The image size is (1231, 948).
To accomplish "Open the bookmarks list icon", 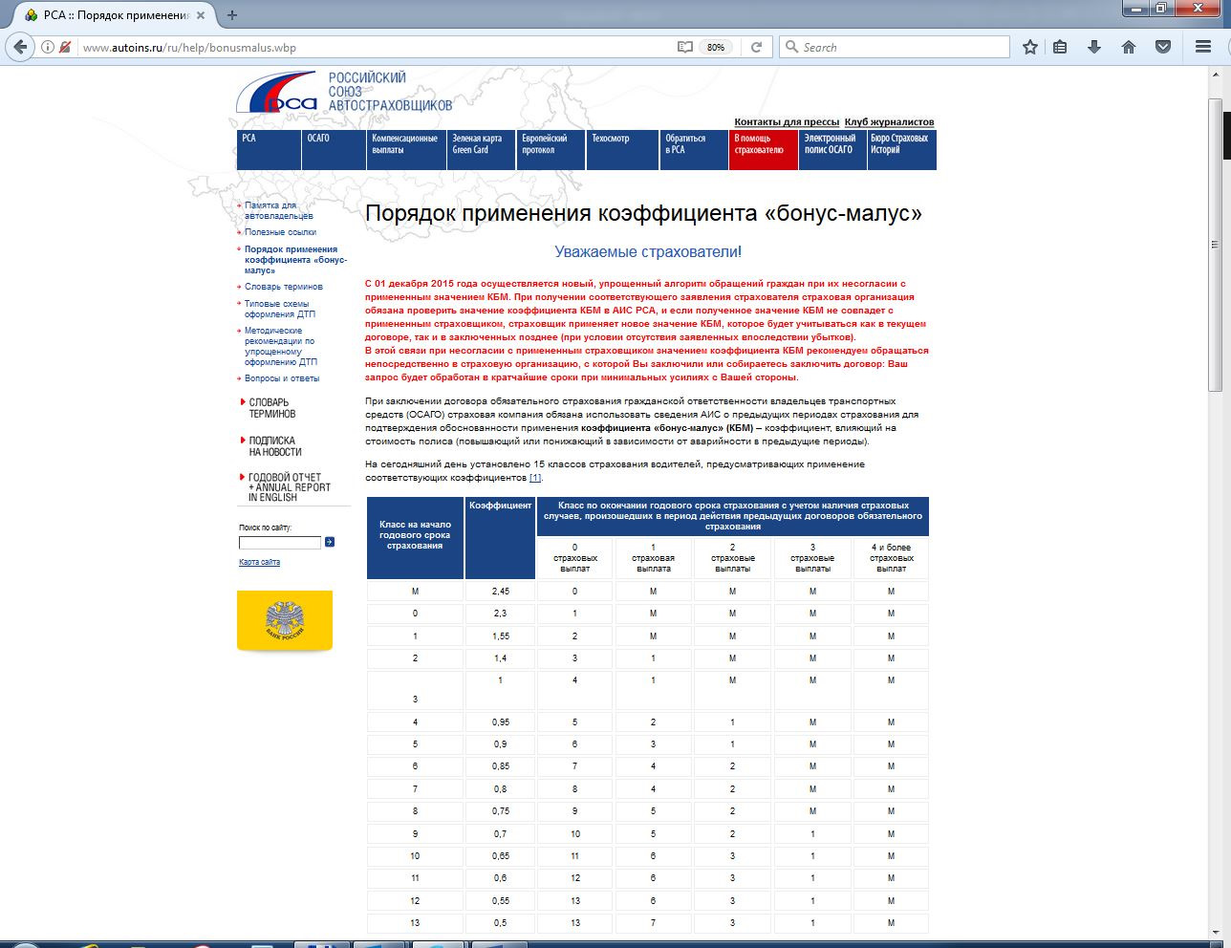I will 1060,47.
